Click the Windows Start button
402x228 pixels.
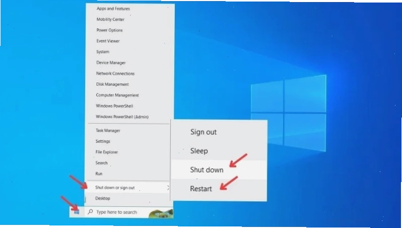tap(77, 212)
